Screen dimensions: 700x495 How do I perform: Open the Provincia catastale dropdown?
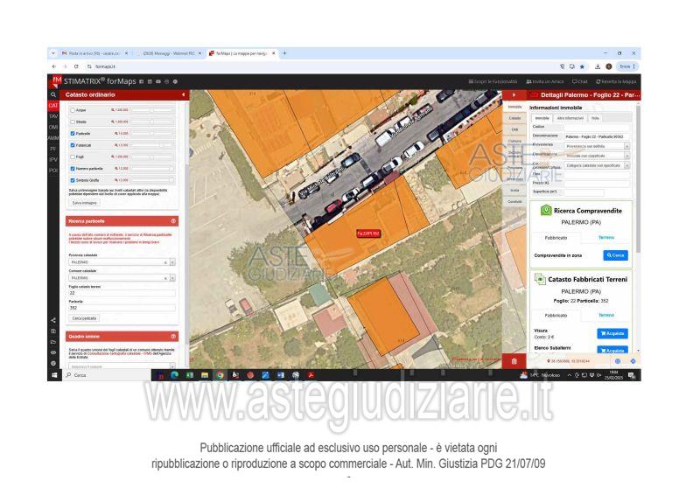[x=173, y=262]
